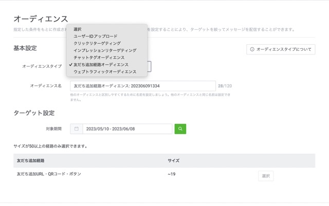
Task: Click the 基本設定 section heading
Action: 25,48
